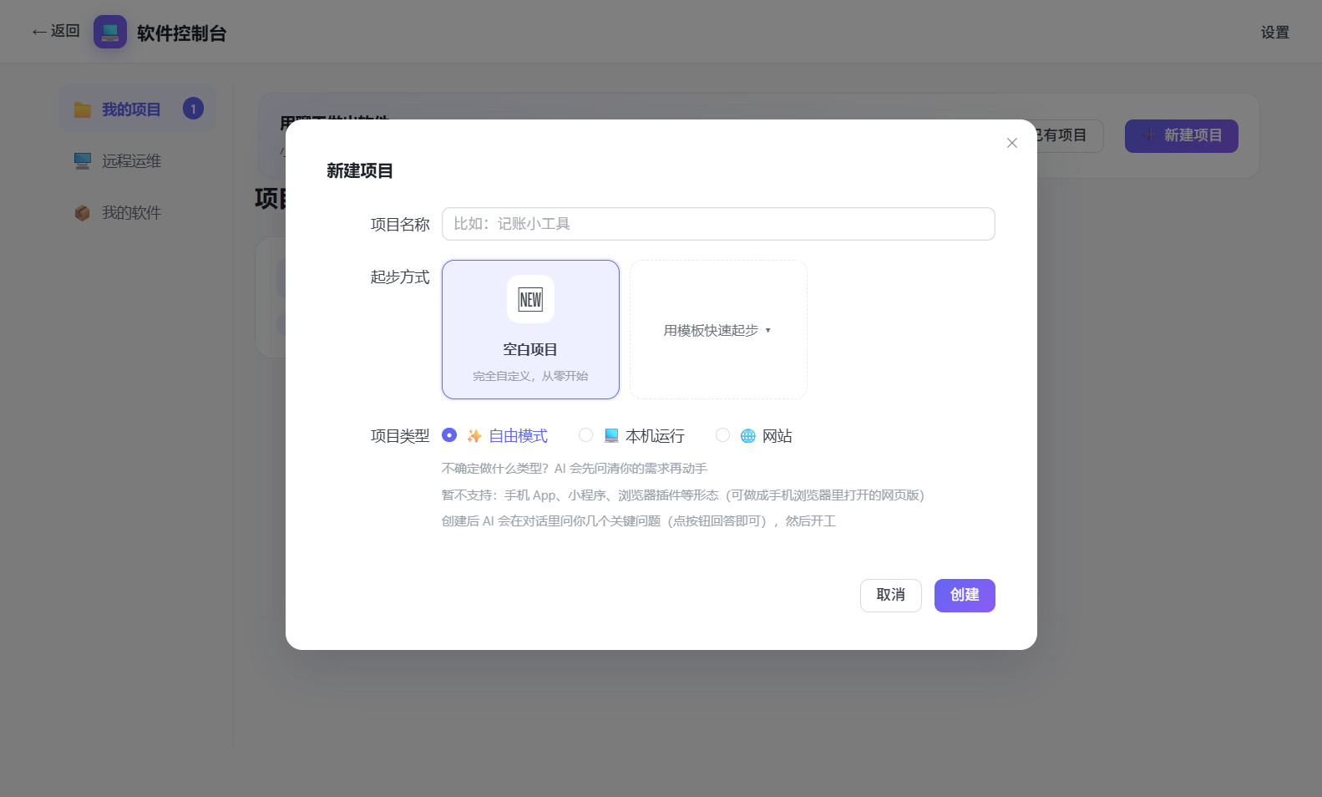Screen dimensions: 1322x797
Task: Click the 项目类型 label
Action: tap(400, 436)
